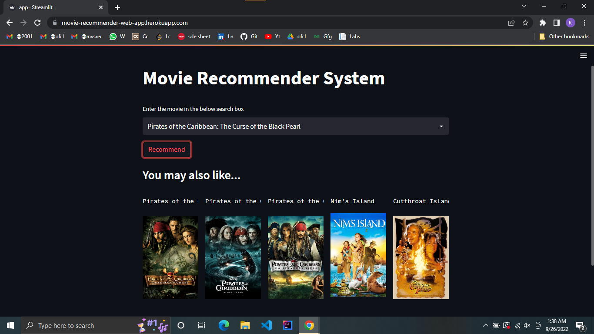Open the Labs bookmark

pyautogui.click(x=350, y=37)
